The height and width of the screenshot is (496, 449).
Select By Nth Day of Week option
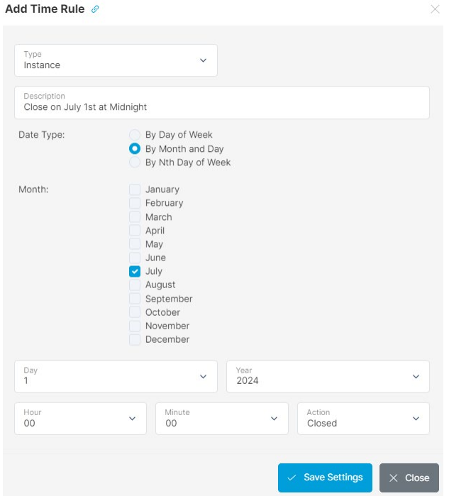[135, 162]
